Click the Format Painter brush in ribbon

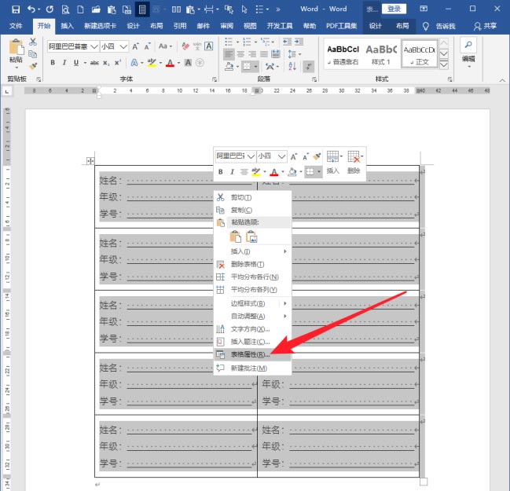(32, 66)
